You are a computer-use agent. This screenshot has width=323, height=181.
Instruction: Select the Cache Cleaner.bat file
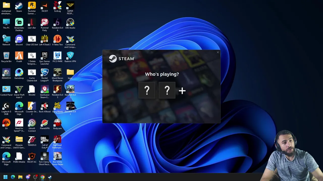tap(32, 75)
